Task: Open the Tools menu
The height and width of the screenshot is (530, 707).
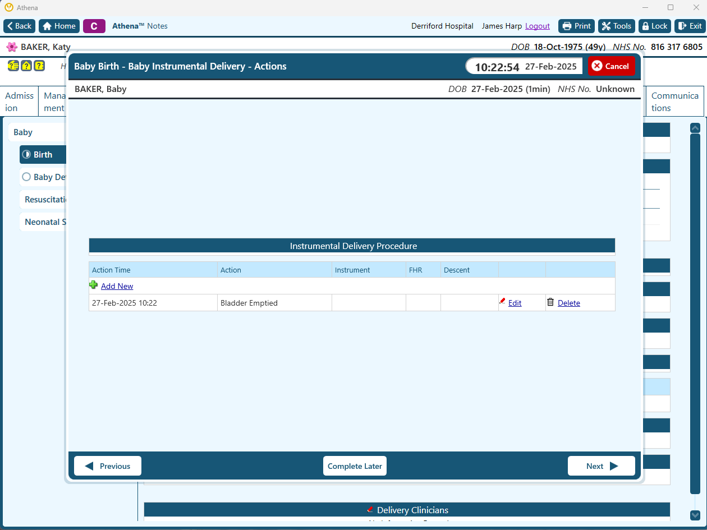Action: [616, 26]
